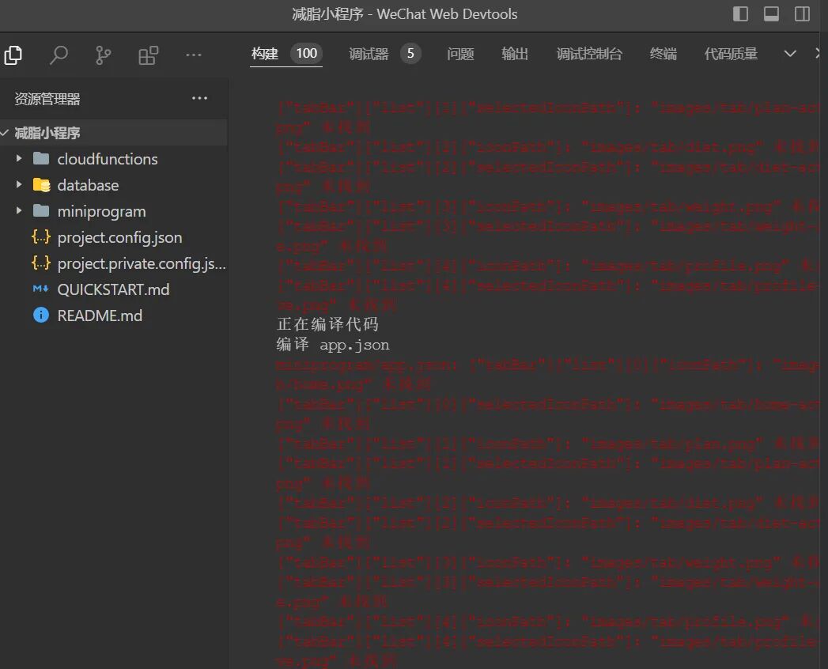Click the 100 badge on 构建

coord(306,53)
